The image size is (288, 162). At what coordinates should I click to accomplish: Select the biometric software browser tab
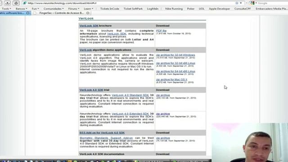[12, 13]
